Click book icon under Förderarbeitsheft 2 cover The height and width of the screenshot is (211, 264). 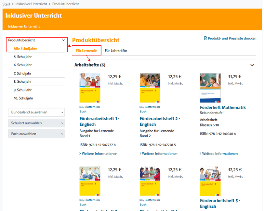click(142, 107)
